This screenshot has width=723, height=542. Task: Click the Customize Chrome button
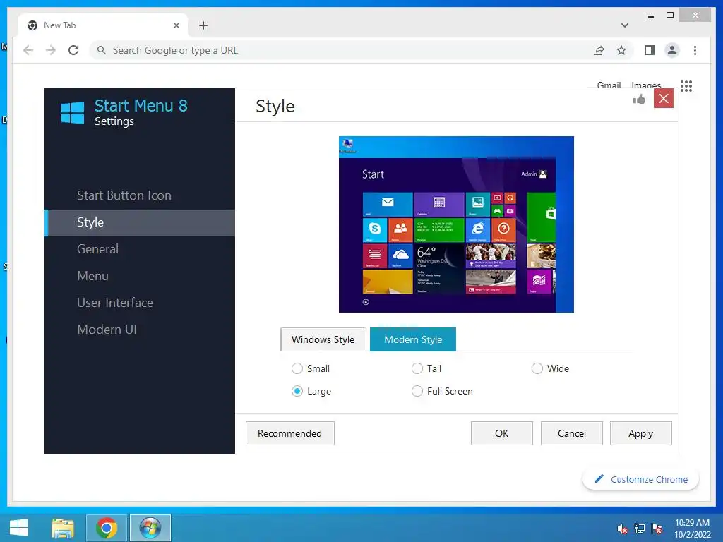641,479
